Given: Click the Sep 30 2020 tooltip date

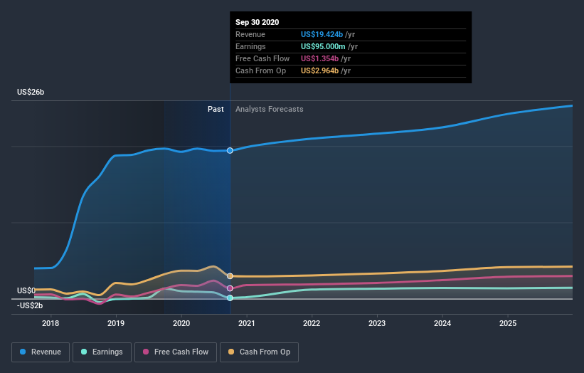Looking at the screenshot, I should [257, 22].
